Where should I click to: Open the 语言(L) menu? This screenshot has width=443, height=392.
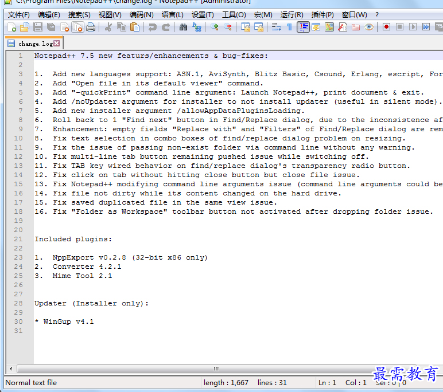tap(172, 15)
